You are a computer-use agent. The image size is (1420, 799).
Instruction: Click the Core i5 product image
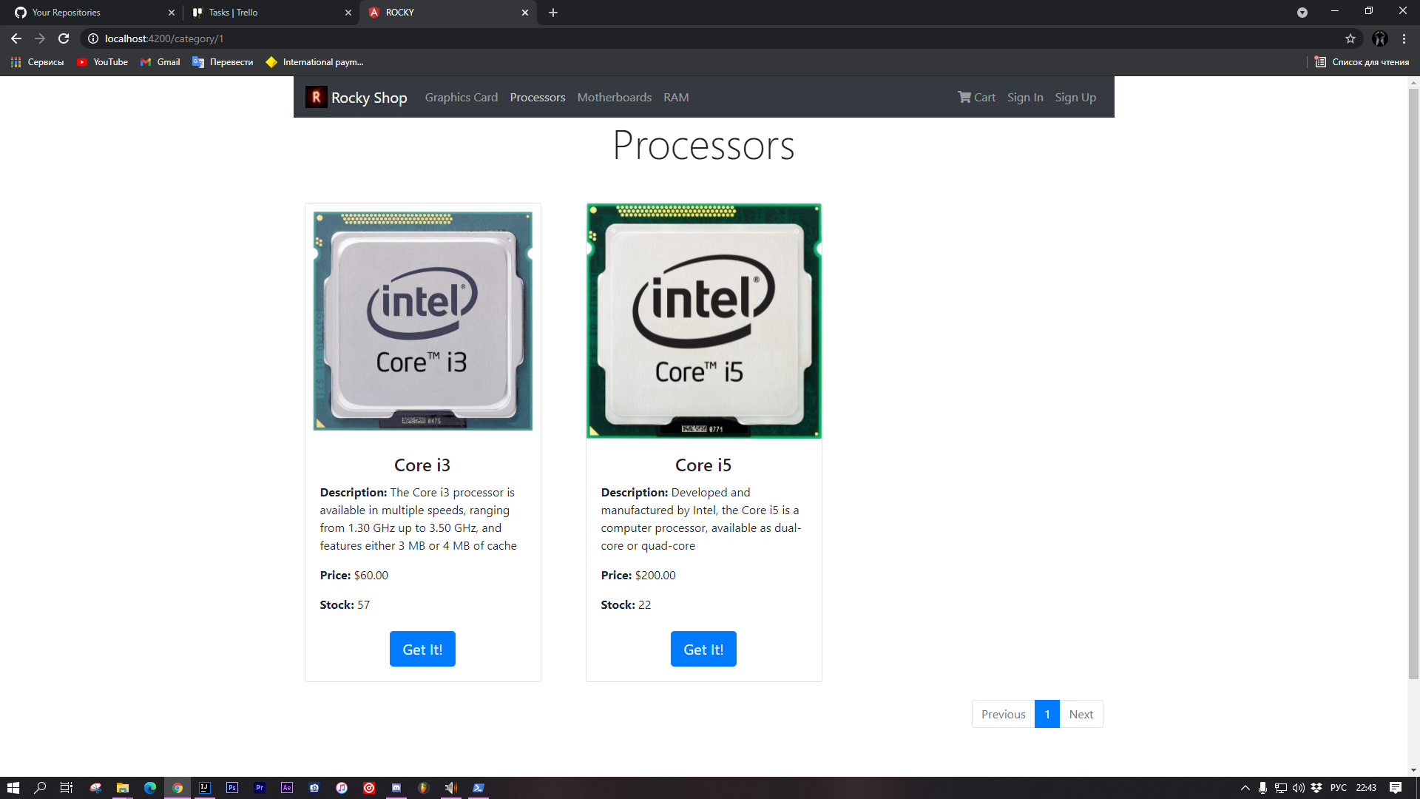pyautogui.click(x=703, y=321)
